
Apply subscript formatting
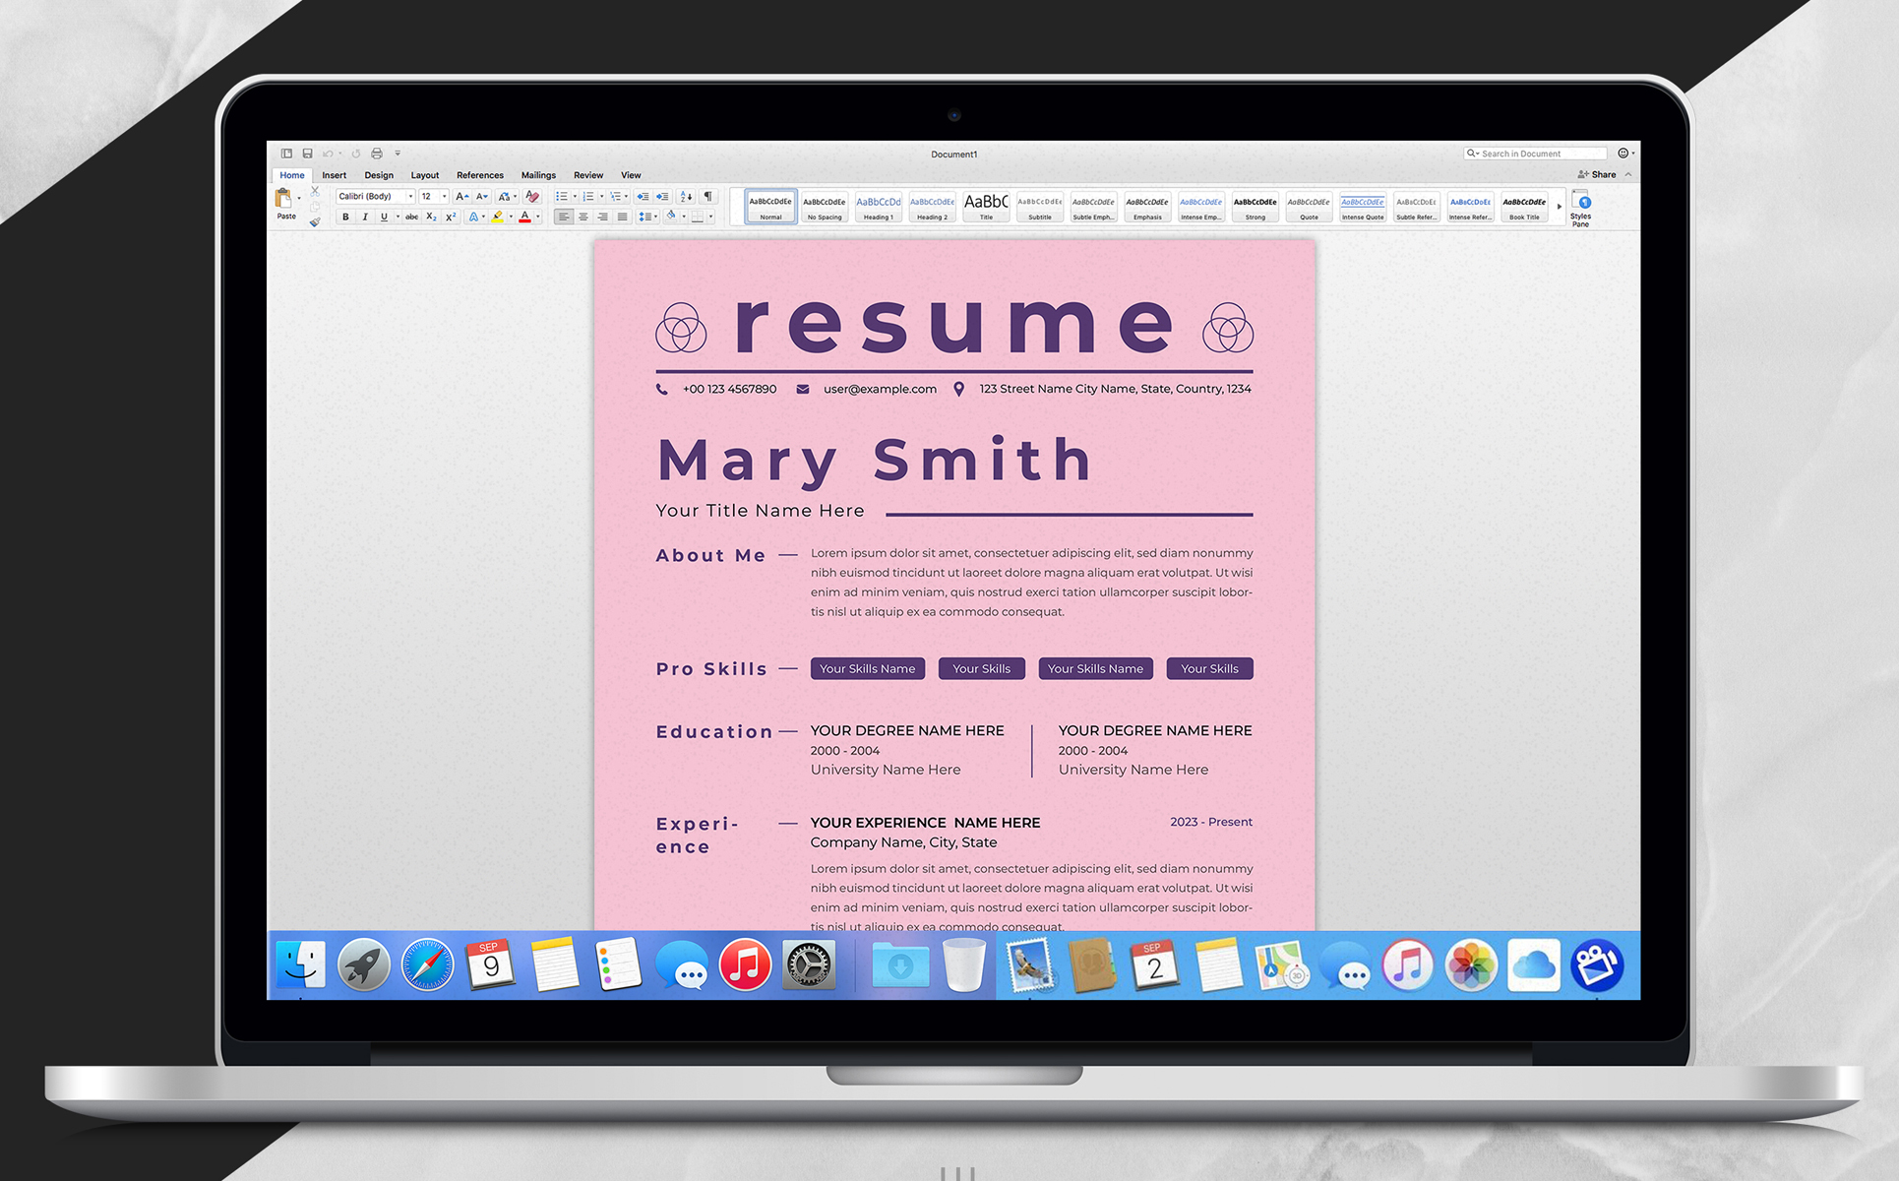tap(431, 218)
